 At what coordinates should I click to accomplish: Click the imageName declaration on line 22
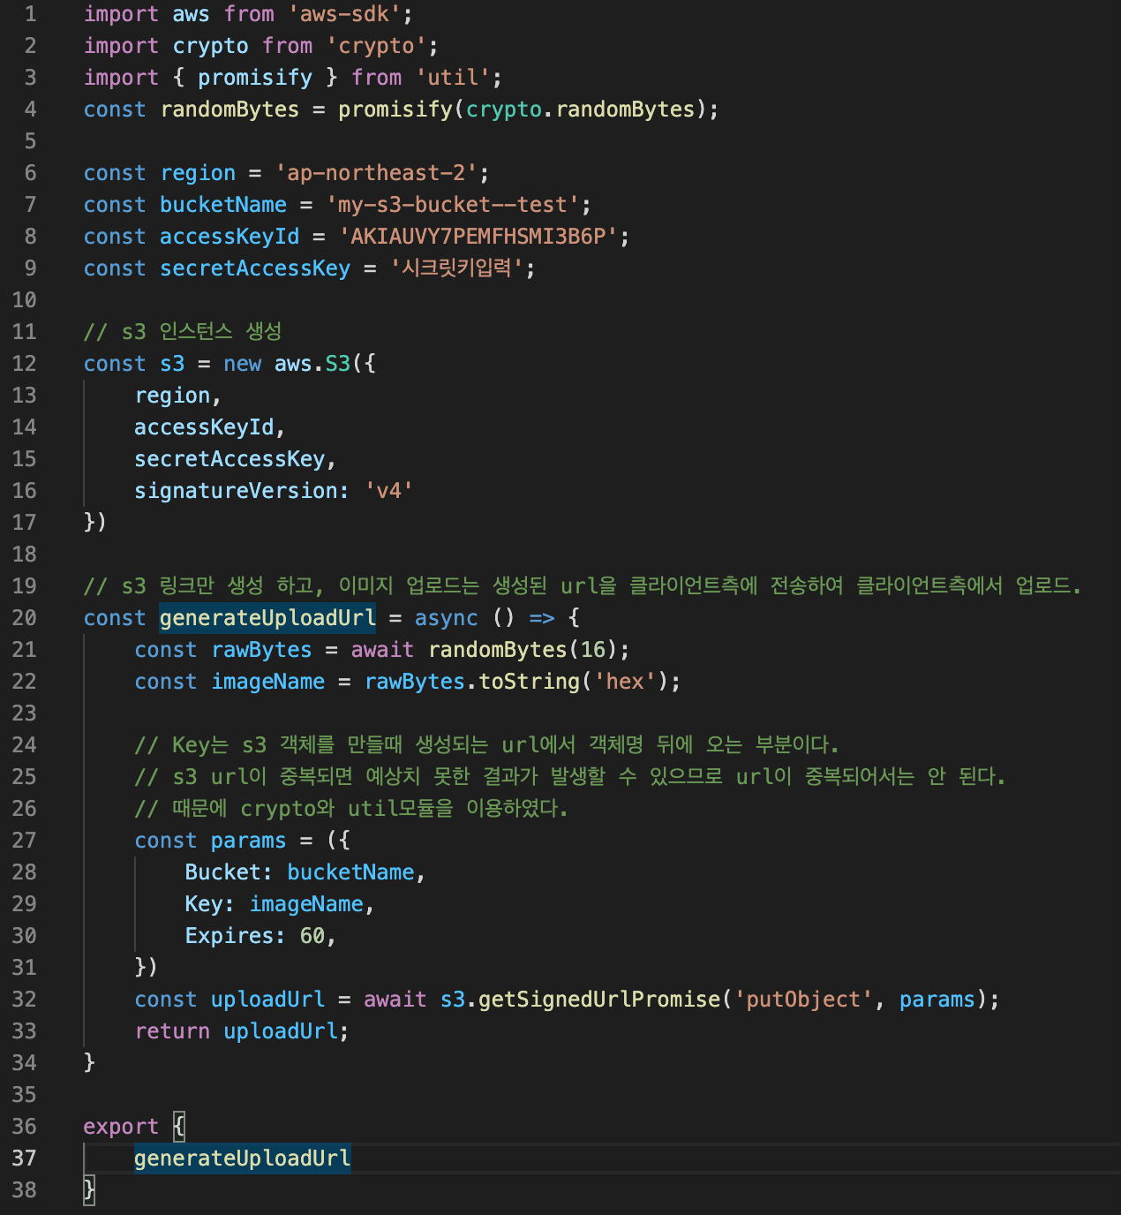[x=268, y=682]
